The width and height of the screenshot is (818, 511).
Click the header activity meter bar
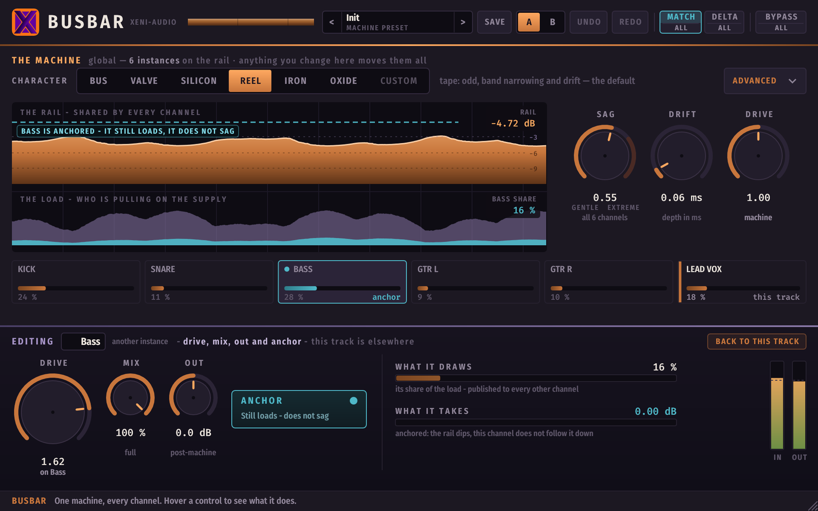251,22
